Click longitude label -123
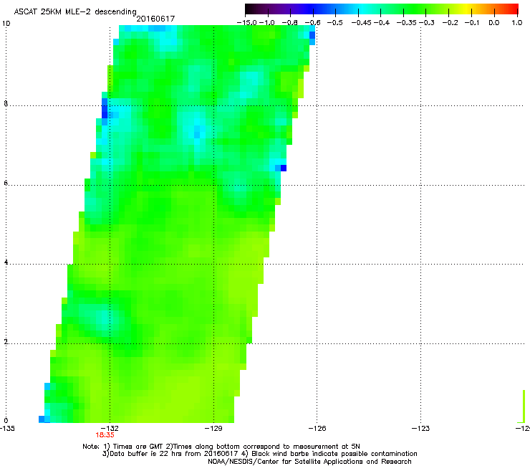 point(420,429)
